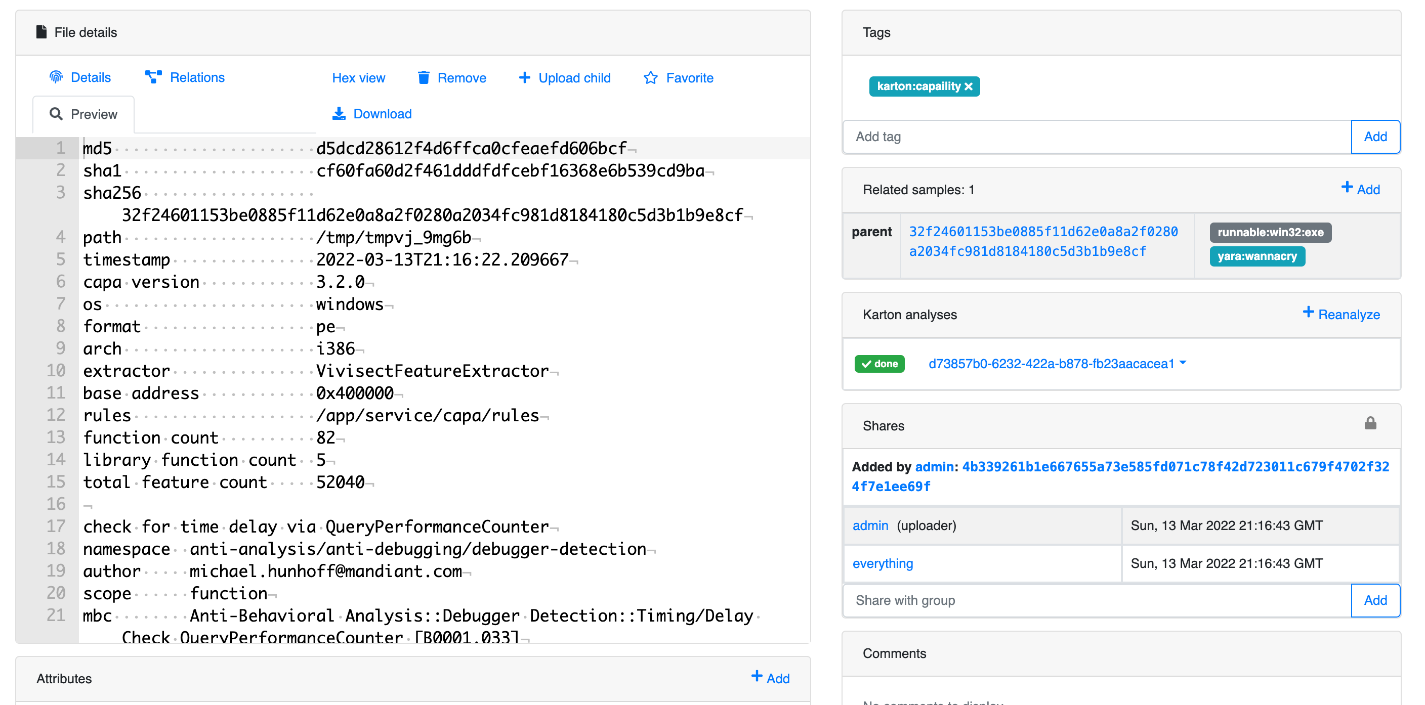Click the Relations graph icon
Image resolution: width=1425 pixels, height=705 pixels.
point(153,77)
